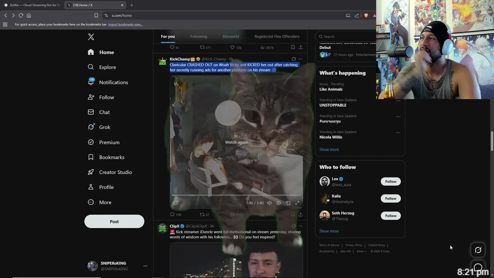Bookmark the KickChamp post

[293, 215]
